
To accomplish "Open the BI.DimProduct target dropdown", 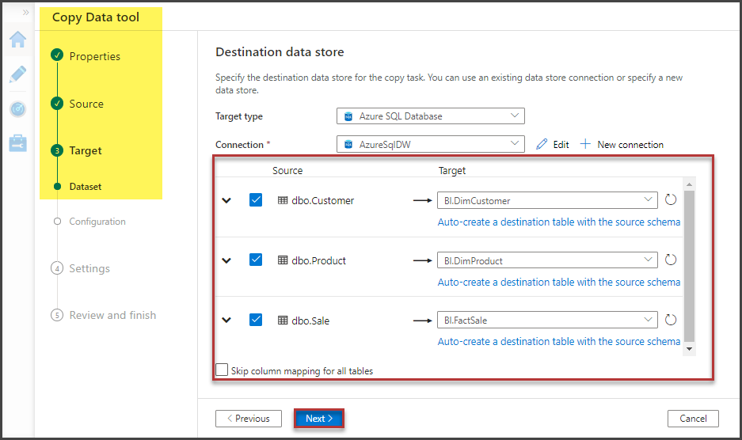I will click(x=547, y=260).
